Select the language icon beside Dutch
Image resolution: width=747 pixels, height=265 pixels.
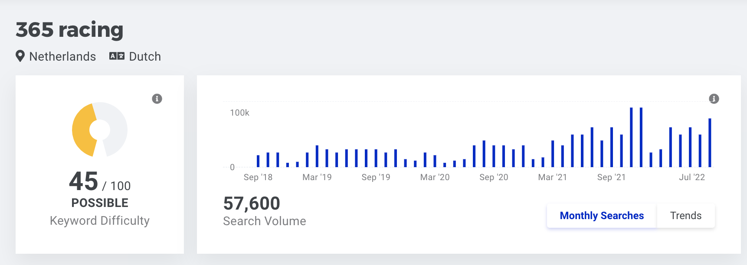click(117, 56)
